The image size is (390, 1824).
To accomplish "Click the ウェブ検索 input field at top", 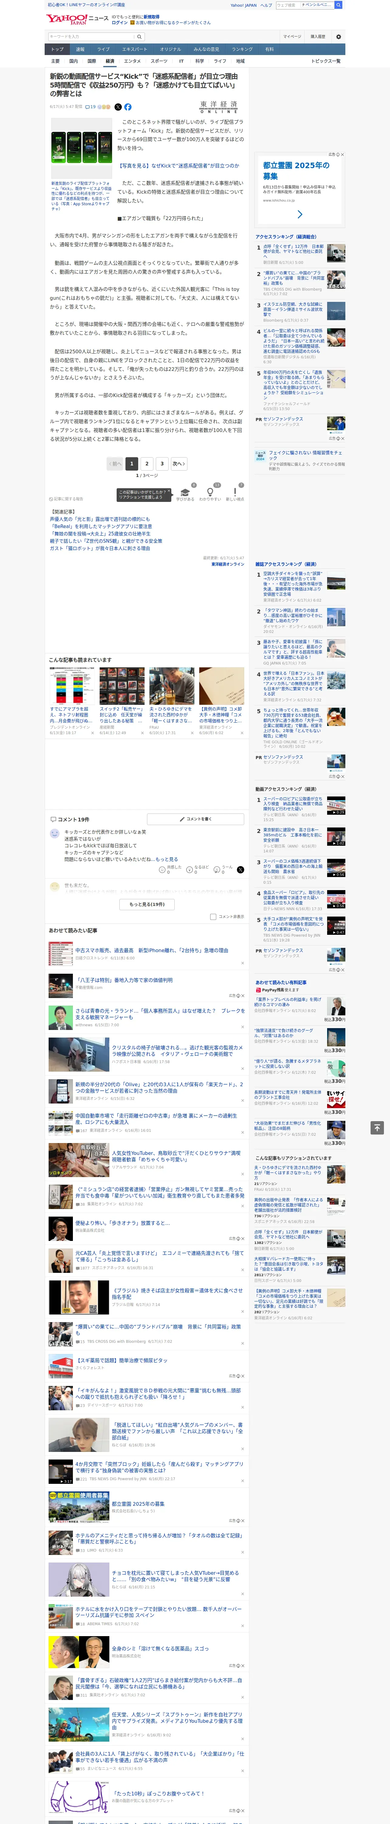I will point(287,5).
